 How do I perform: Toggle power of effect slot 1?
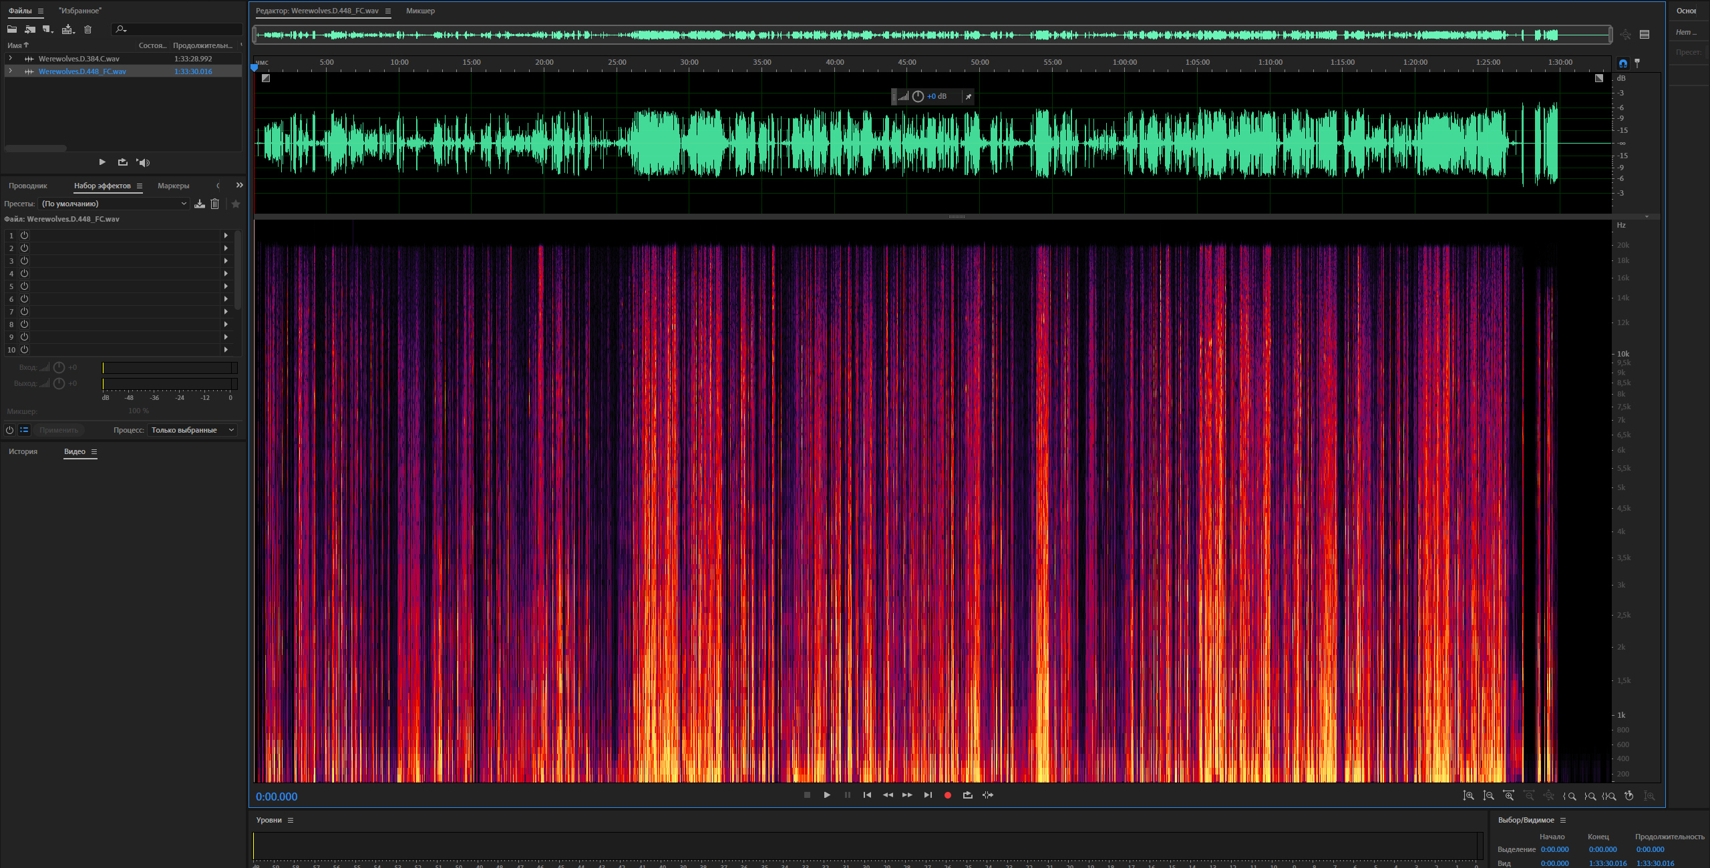pos(24,236)
